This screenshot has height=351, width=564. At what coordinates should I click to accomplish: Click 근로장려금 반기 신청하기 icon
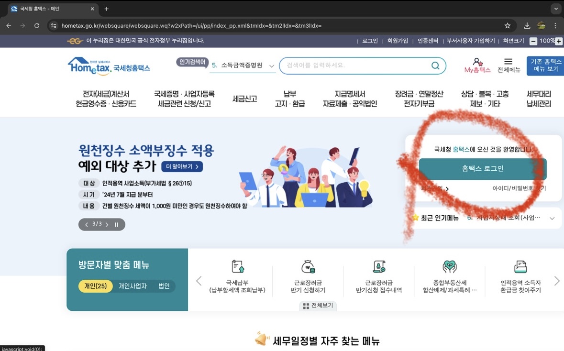coord(308,266)
